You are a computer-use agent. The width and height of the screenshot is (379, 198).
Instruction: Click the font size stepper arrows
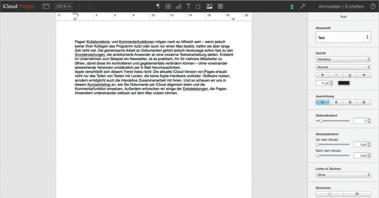click(x=331, y=83)
